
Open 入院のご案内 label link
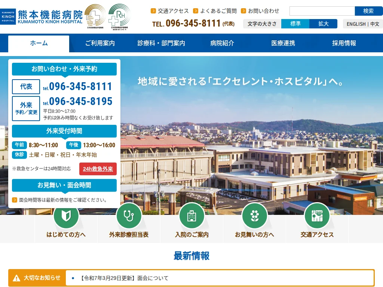click(x=192, y=235)
